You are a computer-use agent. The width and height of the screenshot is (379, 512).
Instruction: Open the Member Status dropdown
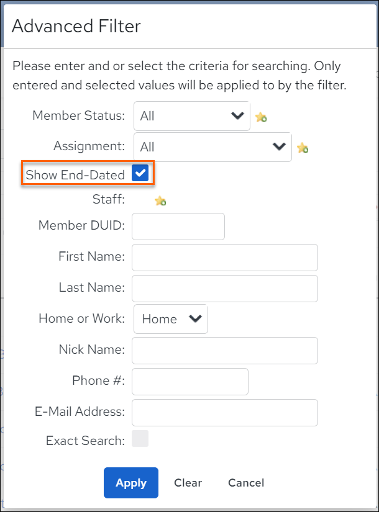(x=192, y=116)
